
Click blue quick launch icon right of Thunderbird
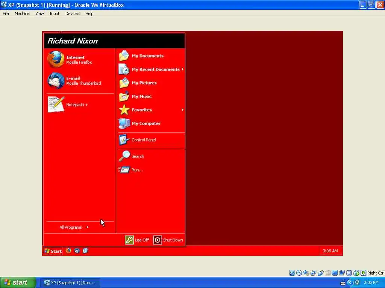[85, 250]
